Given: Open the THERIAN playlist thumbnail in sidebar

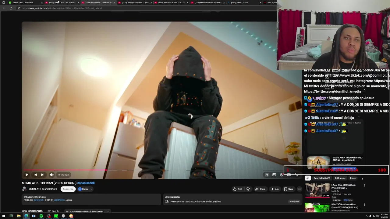Looking at the screenshot, I should pos(318,163).
